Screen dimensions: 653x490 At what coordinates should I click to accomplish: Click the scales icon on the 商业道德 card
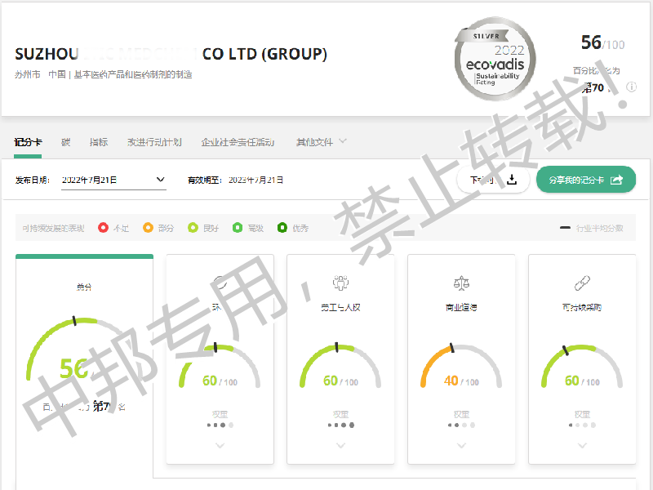point(461,283)
